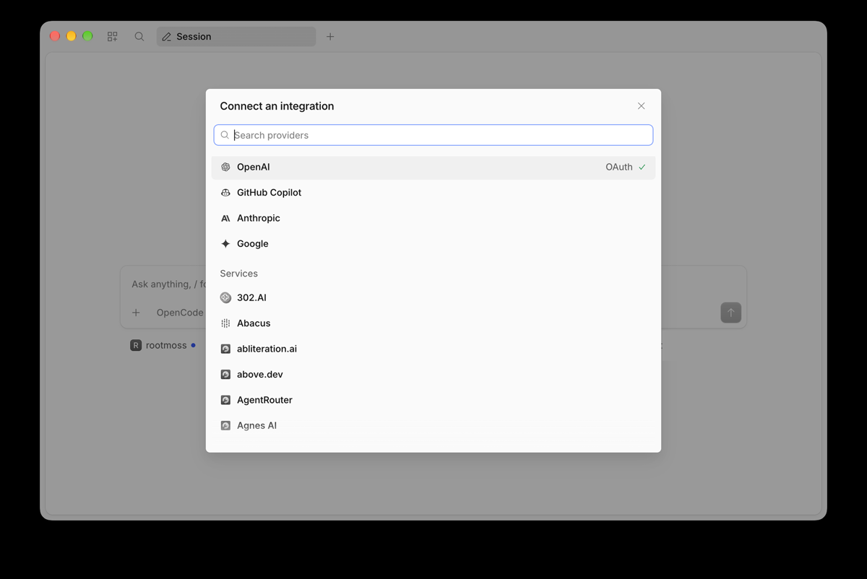867x579 pixels.
Task: Open search from the title bar
Action: tap(139, 37)
